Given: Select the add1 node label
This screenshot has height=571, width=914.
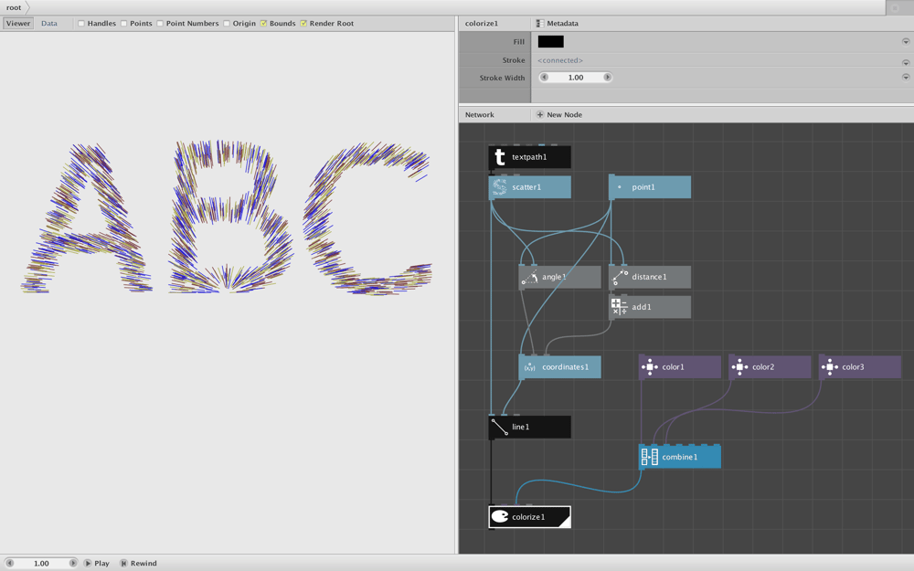Looking at the screenshot, I should [642, 307].
